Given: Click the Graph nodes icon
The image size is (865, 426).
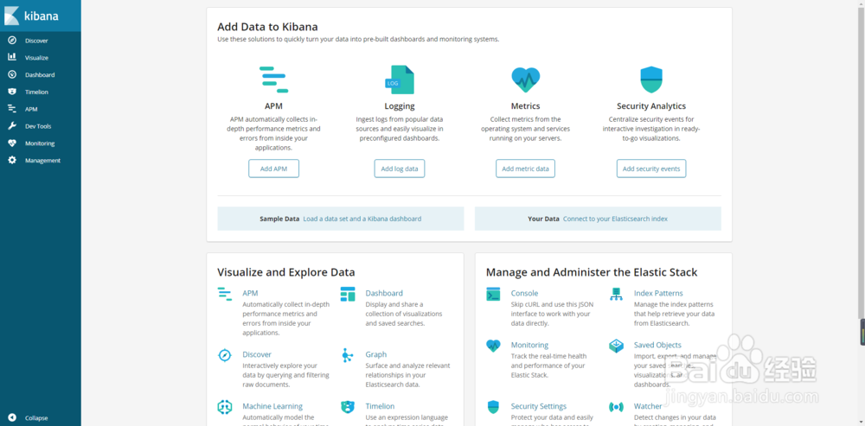Looking at the screenshot, I should pos(347,355).
